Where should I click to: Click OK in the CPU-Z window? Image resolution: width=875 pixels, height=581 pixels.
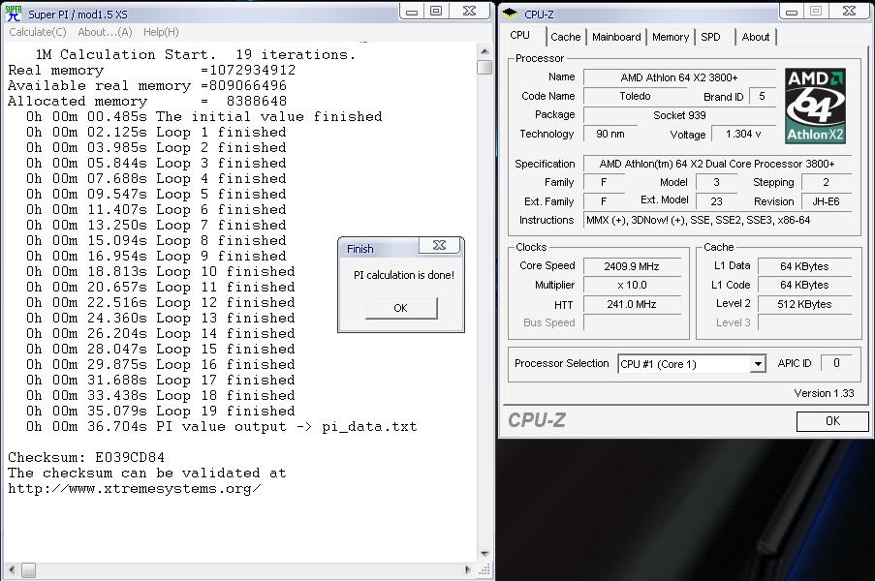click(832, 421)
